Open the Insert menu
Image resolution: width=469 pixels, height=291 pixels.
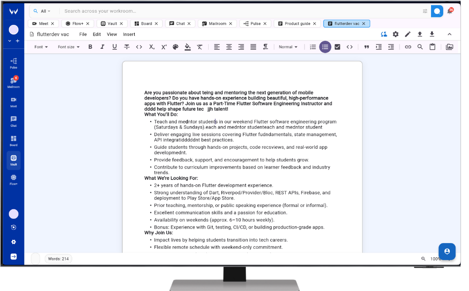[x=129, y=34]
